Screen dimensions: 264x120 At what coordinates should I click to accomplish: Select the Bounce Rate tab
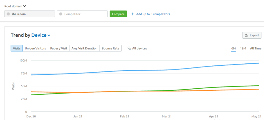pyautogui.click(x=110, y=48)
